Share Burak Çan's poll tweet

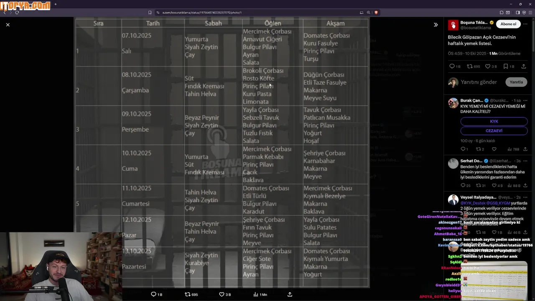click(x=525, y=149)
